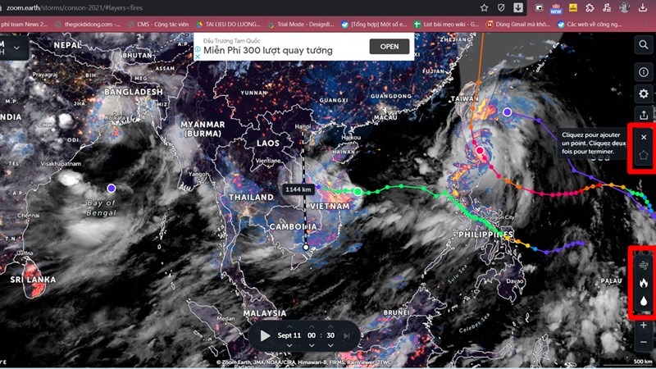The image size is (656, 369).
Task: Click the VIETNAM country label
Action: (x=330, y=207)
